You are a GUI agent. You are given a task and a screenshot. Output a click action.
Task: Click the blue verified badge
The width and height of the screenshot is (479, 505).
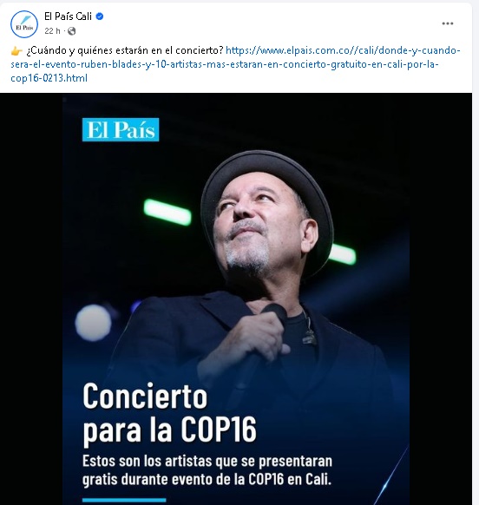100,16
